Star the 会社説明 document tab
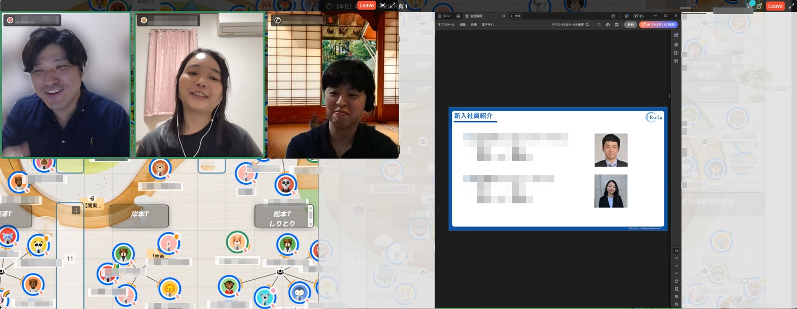The image size is (797, 309). click(x=467, y=16)
